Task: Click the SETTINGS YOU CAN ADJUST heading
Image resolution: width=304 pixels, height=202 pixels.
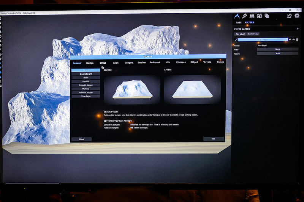Action: click(118, 121)
